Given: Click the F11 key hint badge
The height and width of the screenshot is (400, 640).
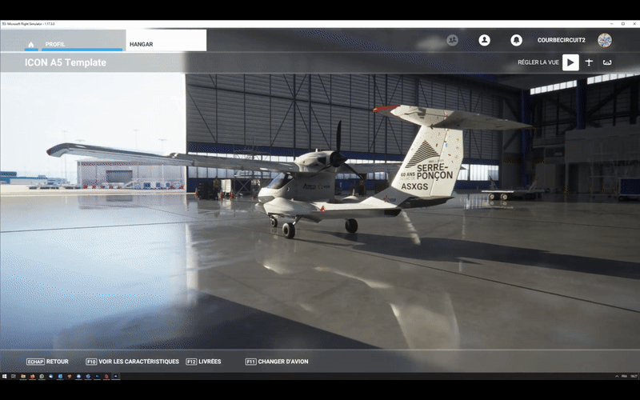Looking at the screenshot, I should click(251, 362).
